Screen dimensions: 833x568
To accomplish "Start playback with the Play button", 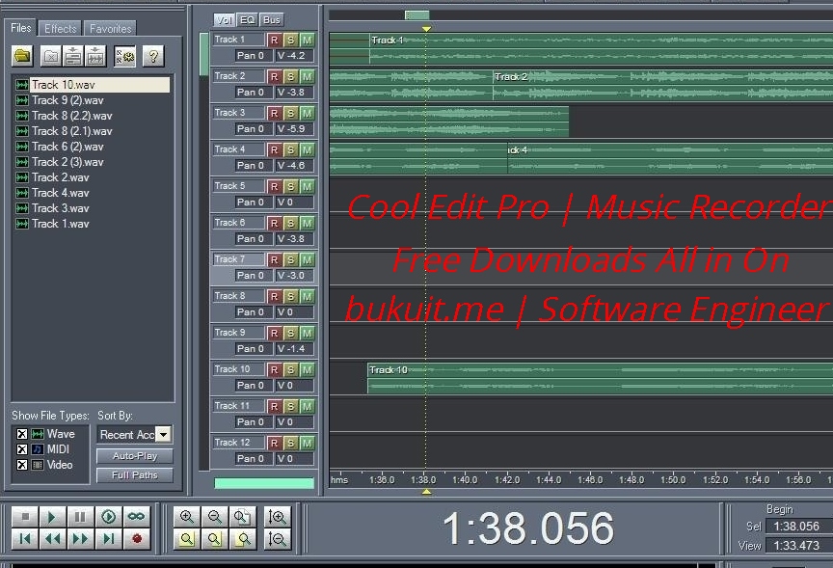I will point(52,517).
